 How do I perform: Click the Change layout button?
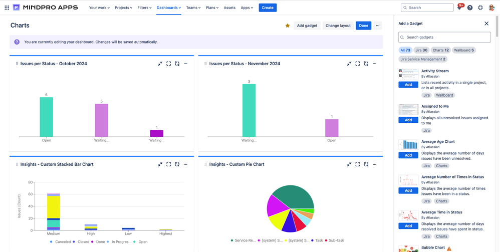click(338, 26)
